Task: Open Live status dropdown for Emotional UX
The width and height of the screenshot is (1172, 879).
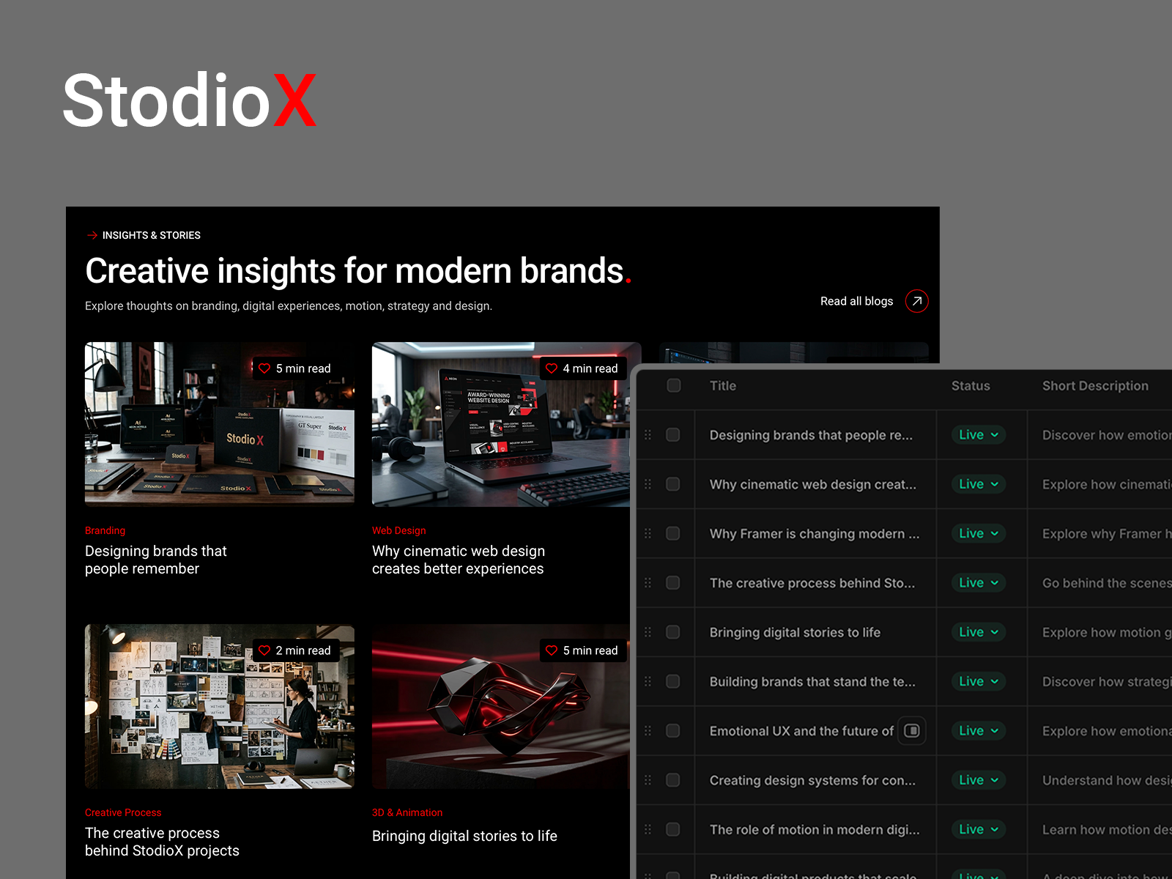Action: coord(979,731)
